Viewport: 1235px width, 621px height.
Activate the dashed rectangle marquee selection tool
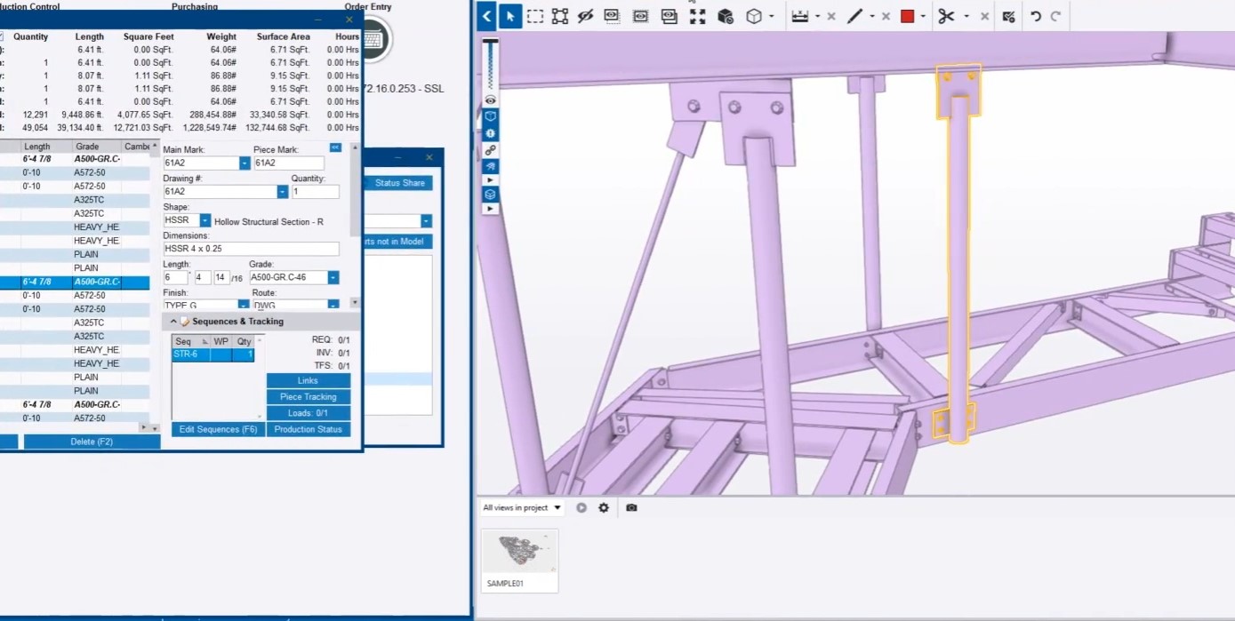click(535, 16)
